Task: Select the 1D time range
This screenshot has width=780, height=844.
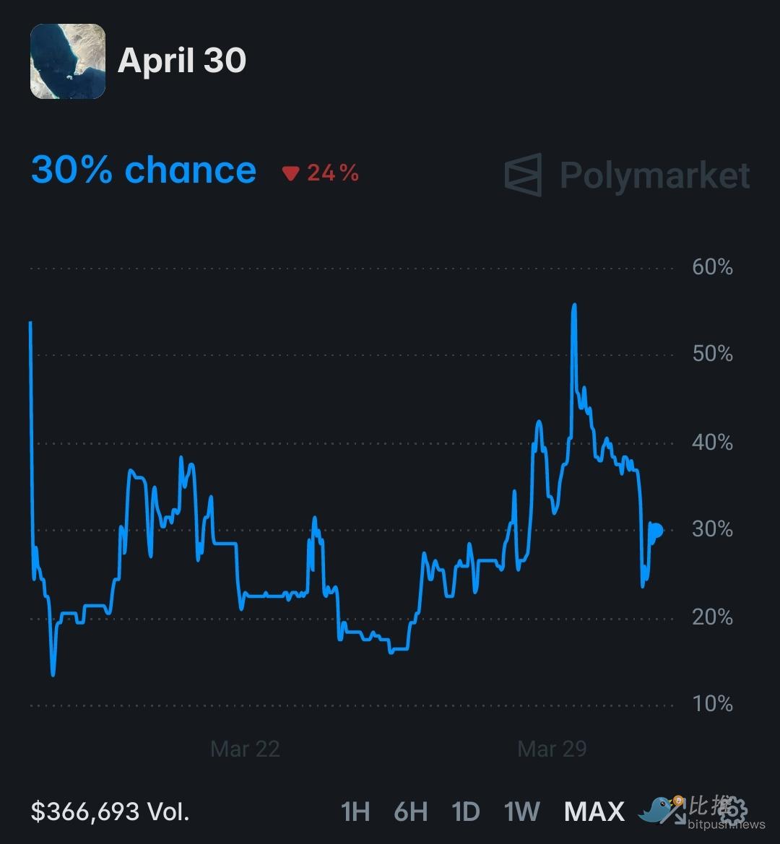Action: tap(465, 812)
